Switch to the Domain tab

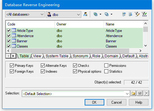coord(111,56)
